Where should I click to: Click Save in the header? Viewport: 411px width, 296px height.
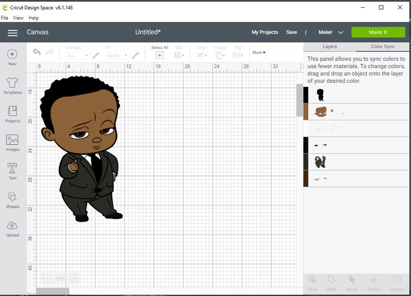291,32
